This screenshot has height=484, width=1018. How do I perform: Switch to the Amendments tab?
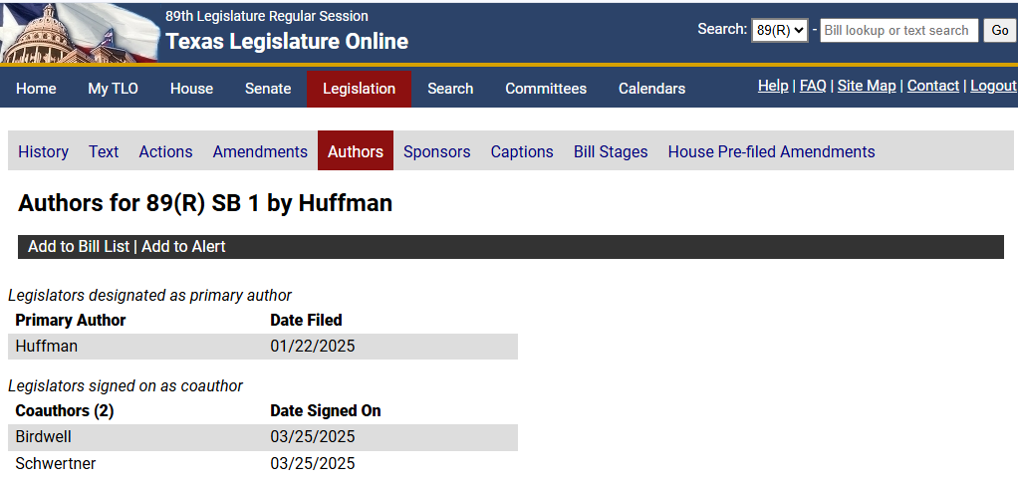click(x=260, y=151)
